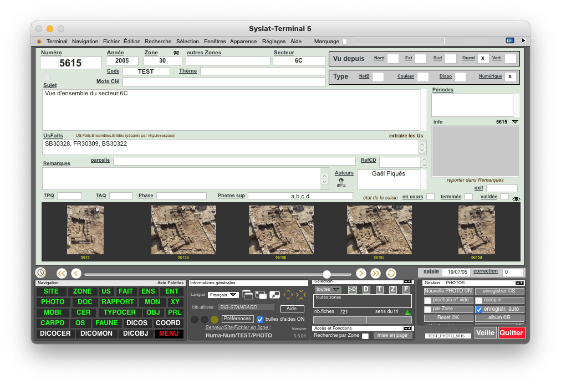The image size is (561, 385).
Task: Click the F selection button
Action: [406, 290]
